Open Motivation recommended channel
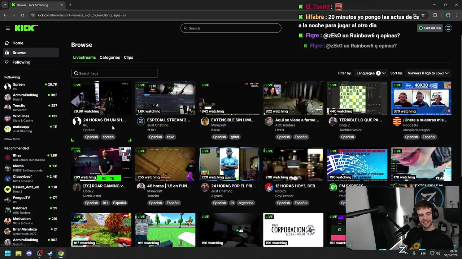This screenshot has height=259, width=462. coord(31,221)
